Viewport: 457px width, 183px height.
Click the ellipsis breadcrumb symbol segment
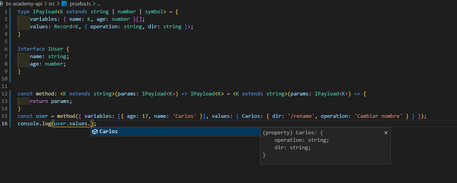tap(98, 4)
